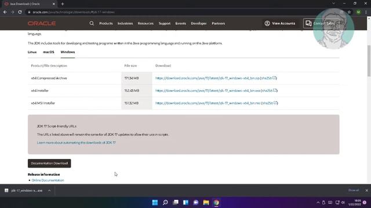Viewport: 371px width, 208px height.
Task: Go back in the browser
Action: click(5, 12)
